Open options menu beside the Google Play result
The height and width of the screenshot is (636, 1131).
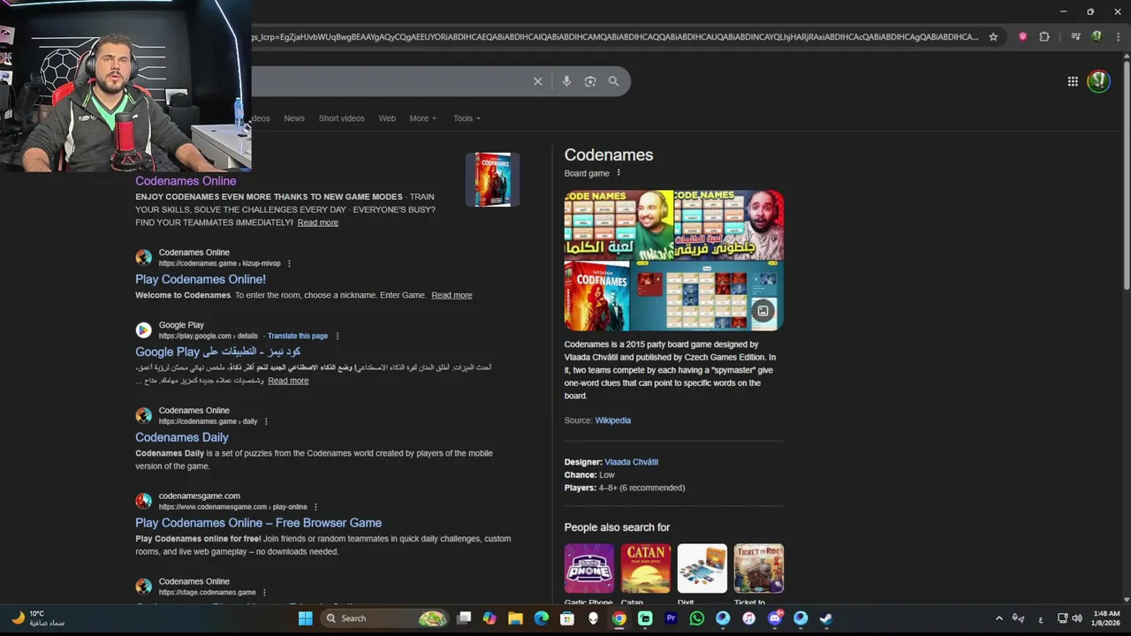pos(338,336)
